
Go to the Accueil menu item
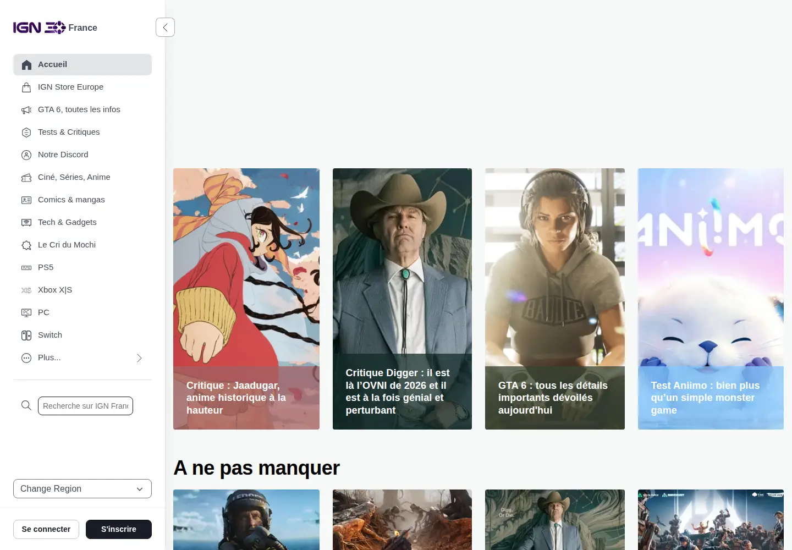click(x=82, y=64)
